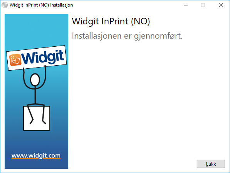Viewport: 230px width, 173px height.
Task: Click the orange Widgit logo icon
Action: (15, 60)
